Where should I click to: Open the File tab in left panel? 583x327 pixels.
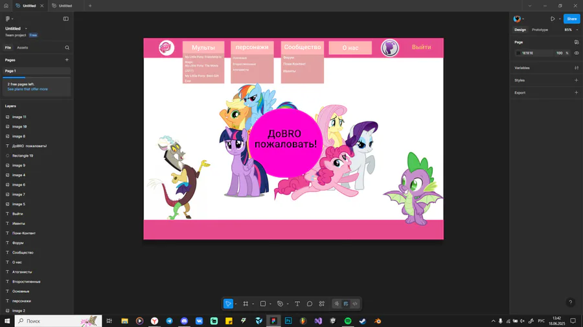tap(8, 47)
